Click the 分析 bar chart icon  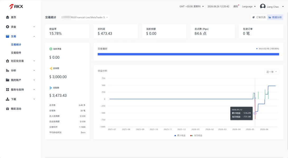tap(8, 71)
